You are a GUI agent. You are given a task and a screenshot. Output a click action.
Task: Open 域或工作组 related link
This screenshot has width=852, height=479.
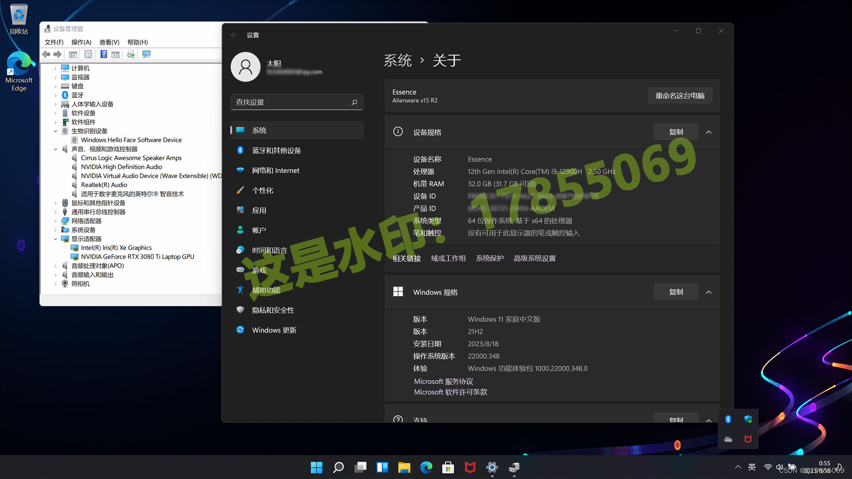click(448, 259)
